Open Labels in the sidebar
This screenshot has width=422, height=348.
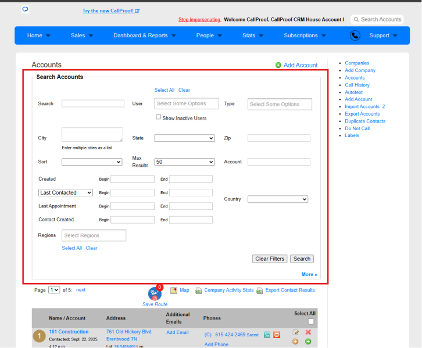point(352,135)
